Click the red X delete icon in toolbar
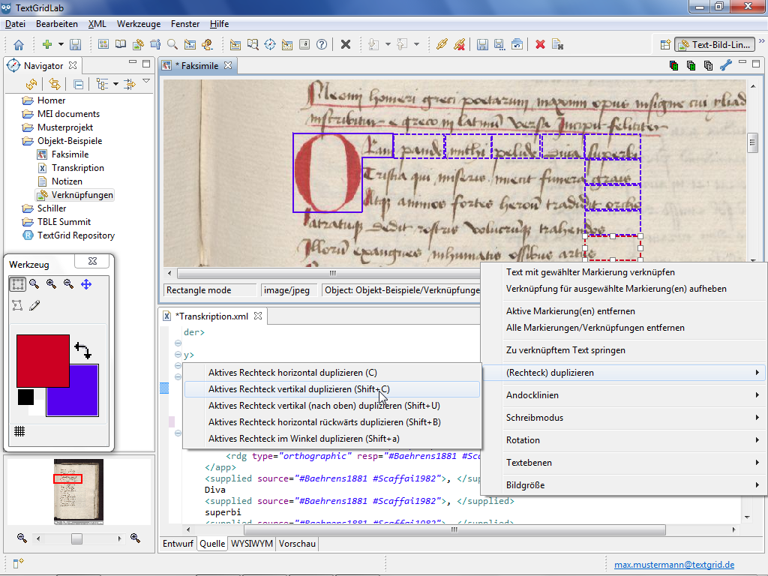Viewport: 768px width, 576px height. (540, 44)
